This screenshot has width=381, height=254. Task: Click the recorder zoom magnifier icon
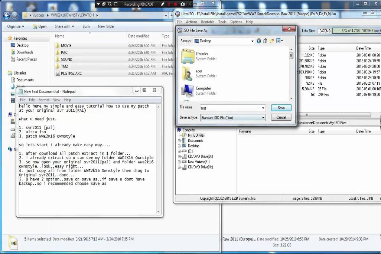[110, 4]
